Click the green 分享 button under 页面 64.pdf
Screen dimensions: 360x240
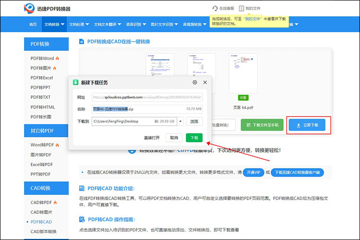243,97
